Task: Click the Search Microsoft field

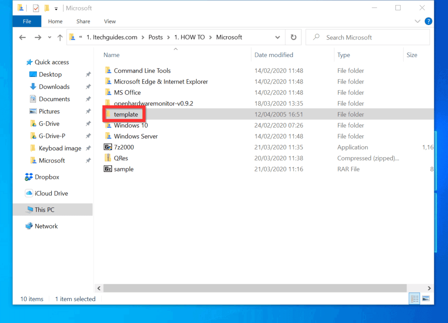Action: [368, 37]
